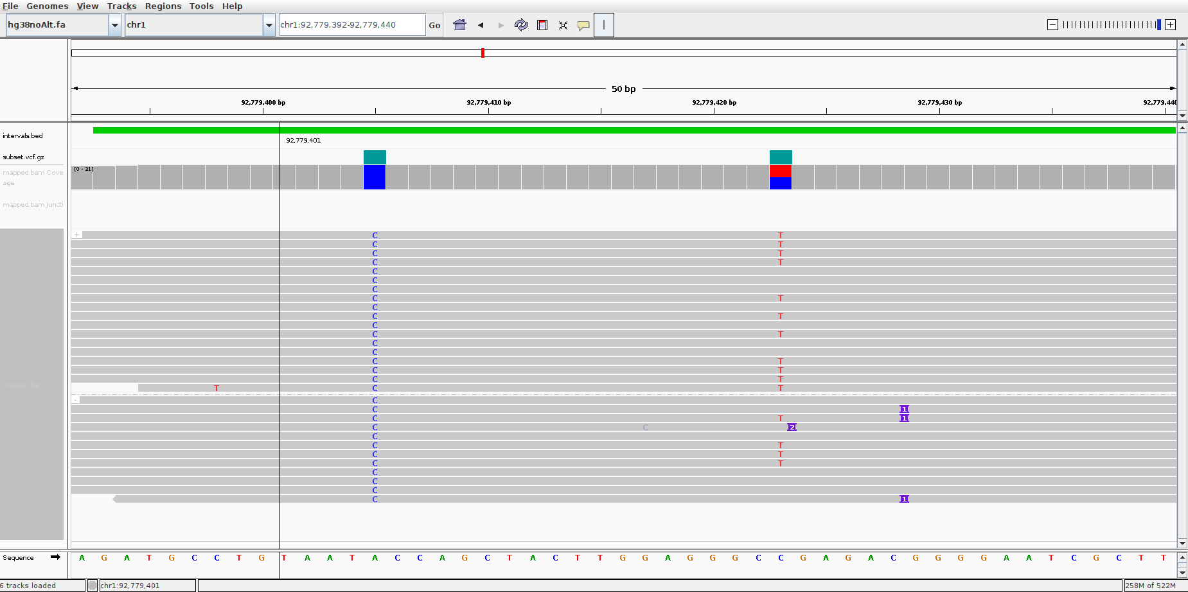Flip sequence strand with the arrow icon
The height and width of the screenshot is (592, 1188).
pyautogui.click(x=55, y=557)
